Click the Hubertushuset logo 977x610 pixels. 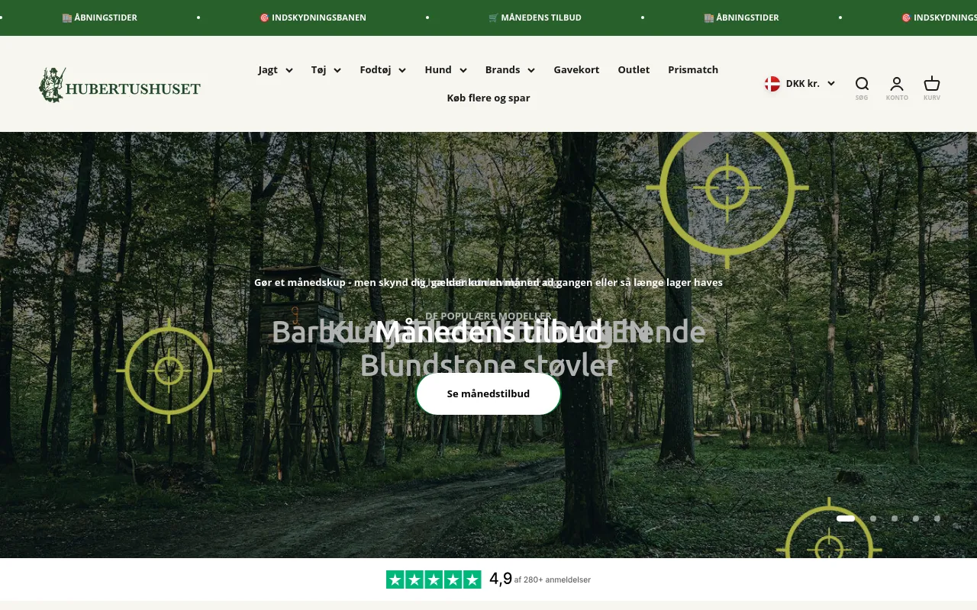(120, 84)
